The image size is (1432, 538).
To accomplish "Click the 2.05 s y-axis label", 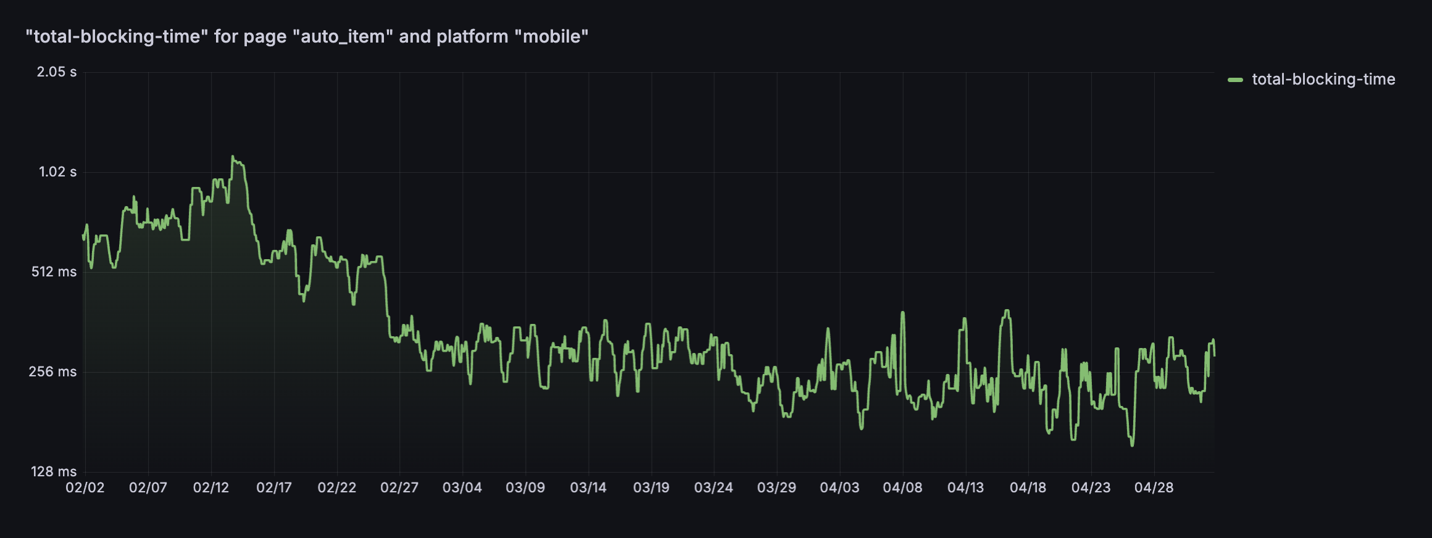I will 57,72.
